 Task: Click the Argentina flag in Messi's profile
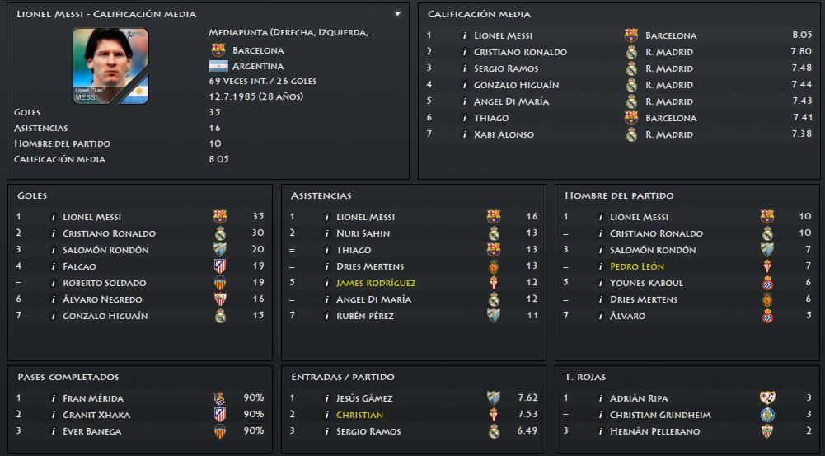click(x=218, y=66)
